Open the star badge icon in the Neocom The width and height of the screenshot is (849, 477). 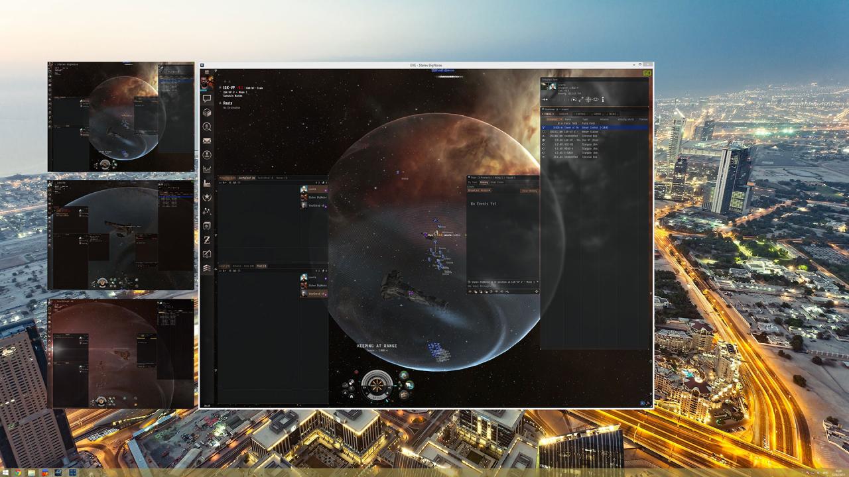coord(207,197)
